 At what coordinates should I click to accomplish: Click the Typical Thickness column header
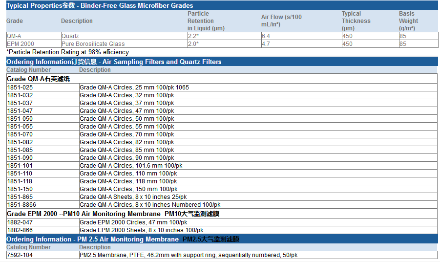click(x=356, y=21)
